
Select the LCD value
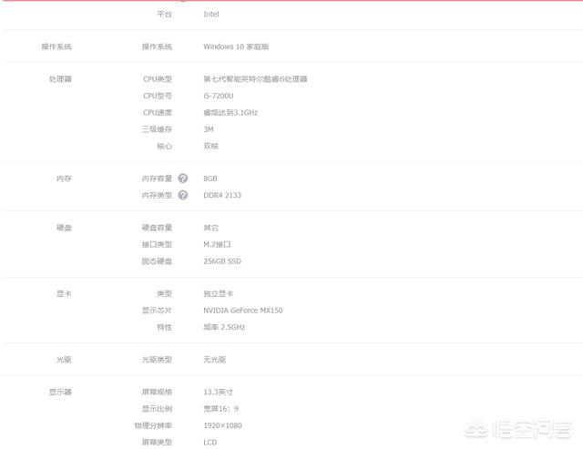[x=210, y=442]
